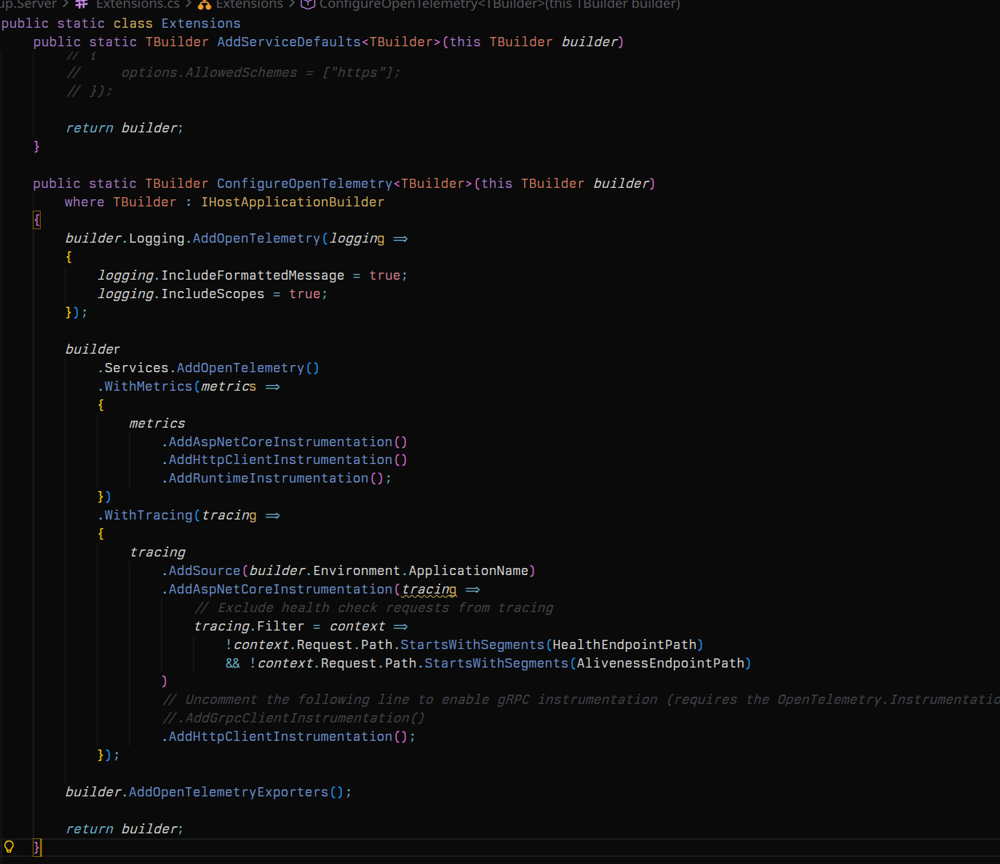Click the ConfigureOpenTelemetry method name in the declaration
The width and height of the screenshot is (1000, 864).
[304, 184]
